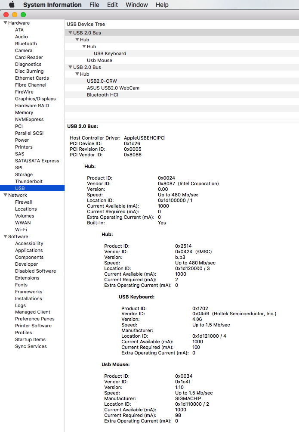Collapse the Hardware section triangle

[x=5, y=23]
